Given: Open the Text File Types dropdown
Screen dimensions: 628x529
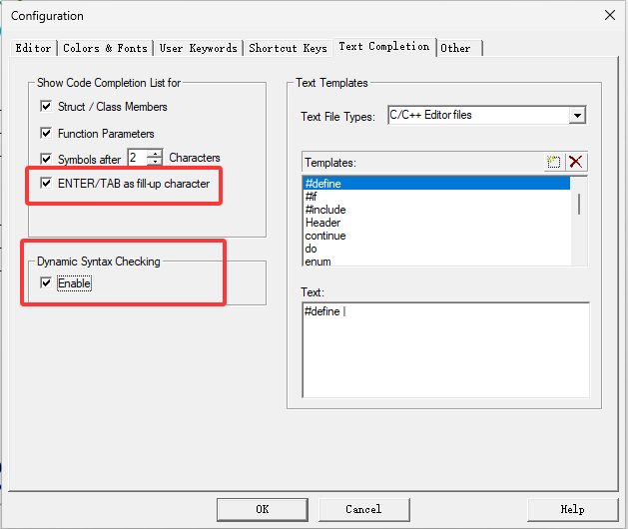Looking at the screenshot, I should 577,116.
